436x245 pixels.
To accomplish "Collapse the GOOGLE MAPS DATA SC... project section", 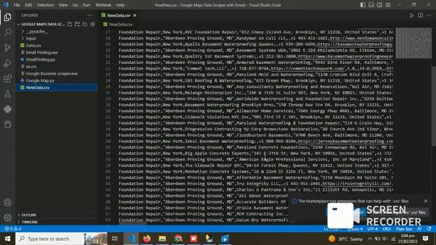I will point(41,24).
